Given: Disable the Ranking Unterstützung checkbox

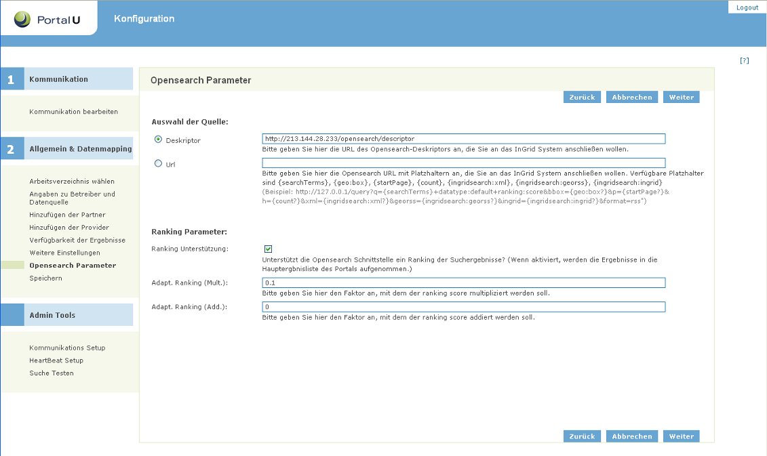Looking at the screenshot, I should pos(267,248).
